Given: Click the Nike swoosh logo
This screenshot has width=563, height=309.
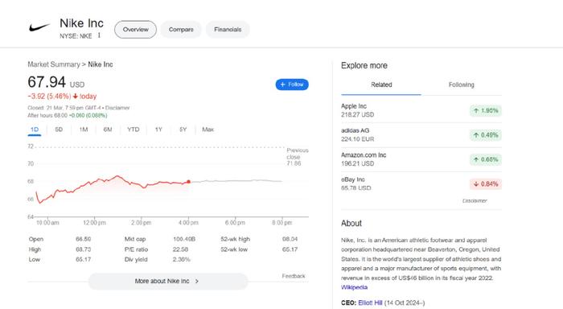Looking at the screenshot, I should pyautogui.click(x=39, y=27).
